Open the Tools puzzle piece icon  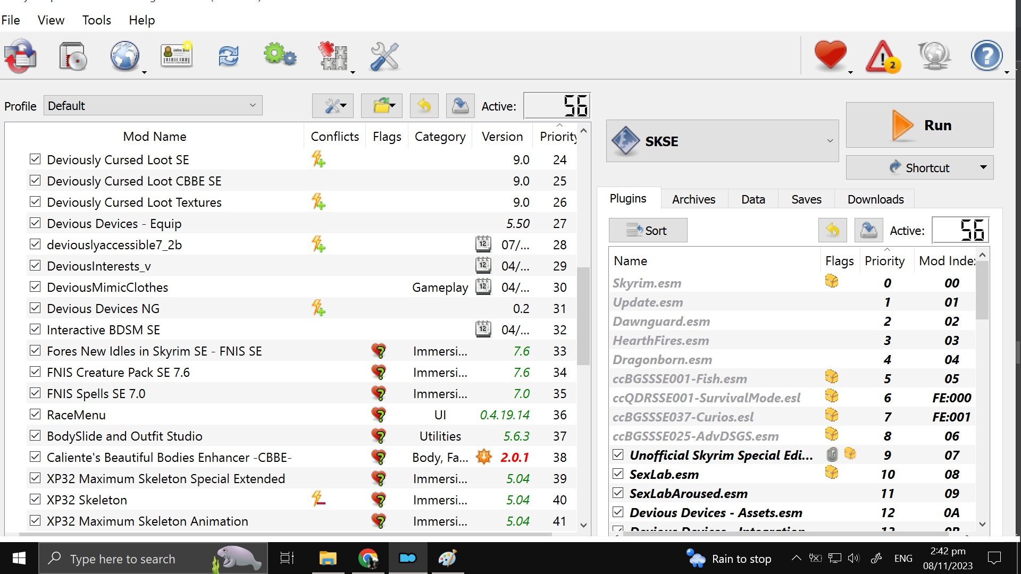click(333, 56)
